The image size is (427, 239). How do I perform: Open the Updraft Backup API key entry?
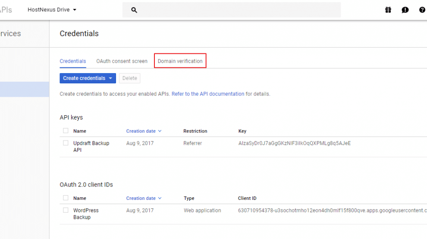91,147
